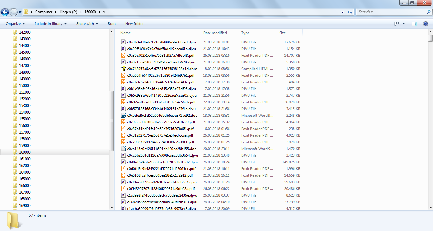Open the Organize dropdown menu
Viewport: 433px width, 231px height.
tap(15, 23)
